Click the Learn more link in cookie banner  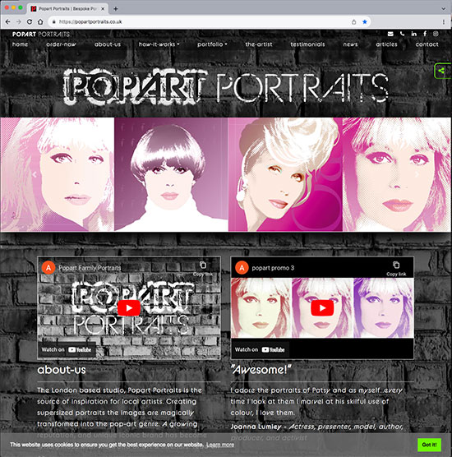coord(220,445)
